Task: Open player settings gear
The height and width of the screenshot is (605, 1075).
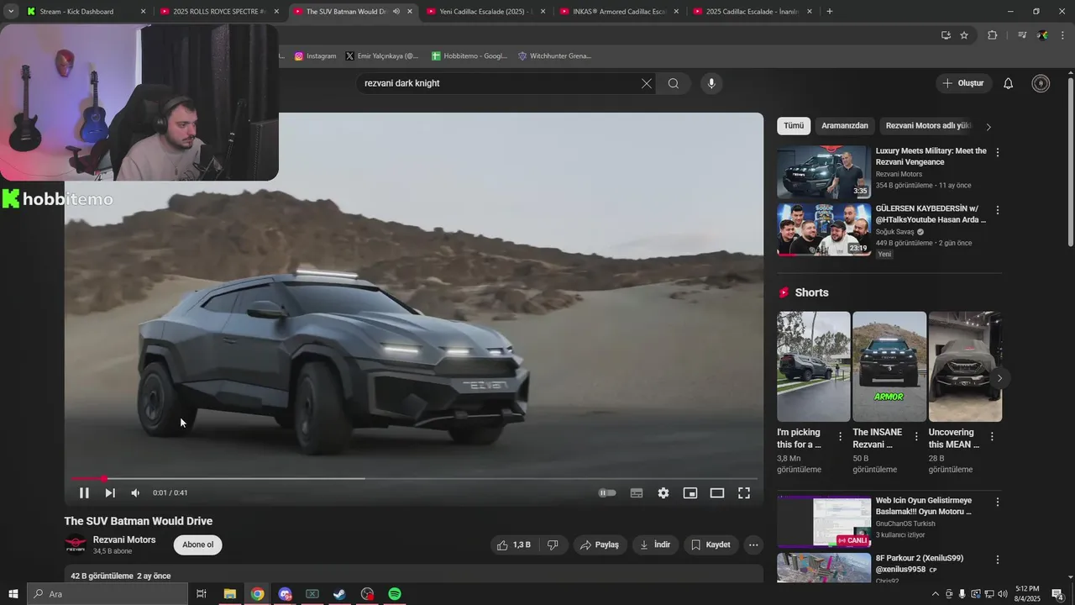Action: (663, 493)
